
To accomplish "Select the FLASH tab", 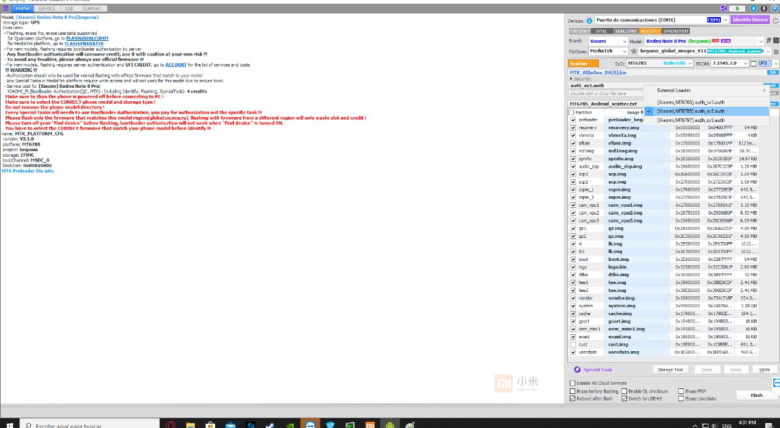I will (x=23, y=9).
